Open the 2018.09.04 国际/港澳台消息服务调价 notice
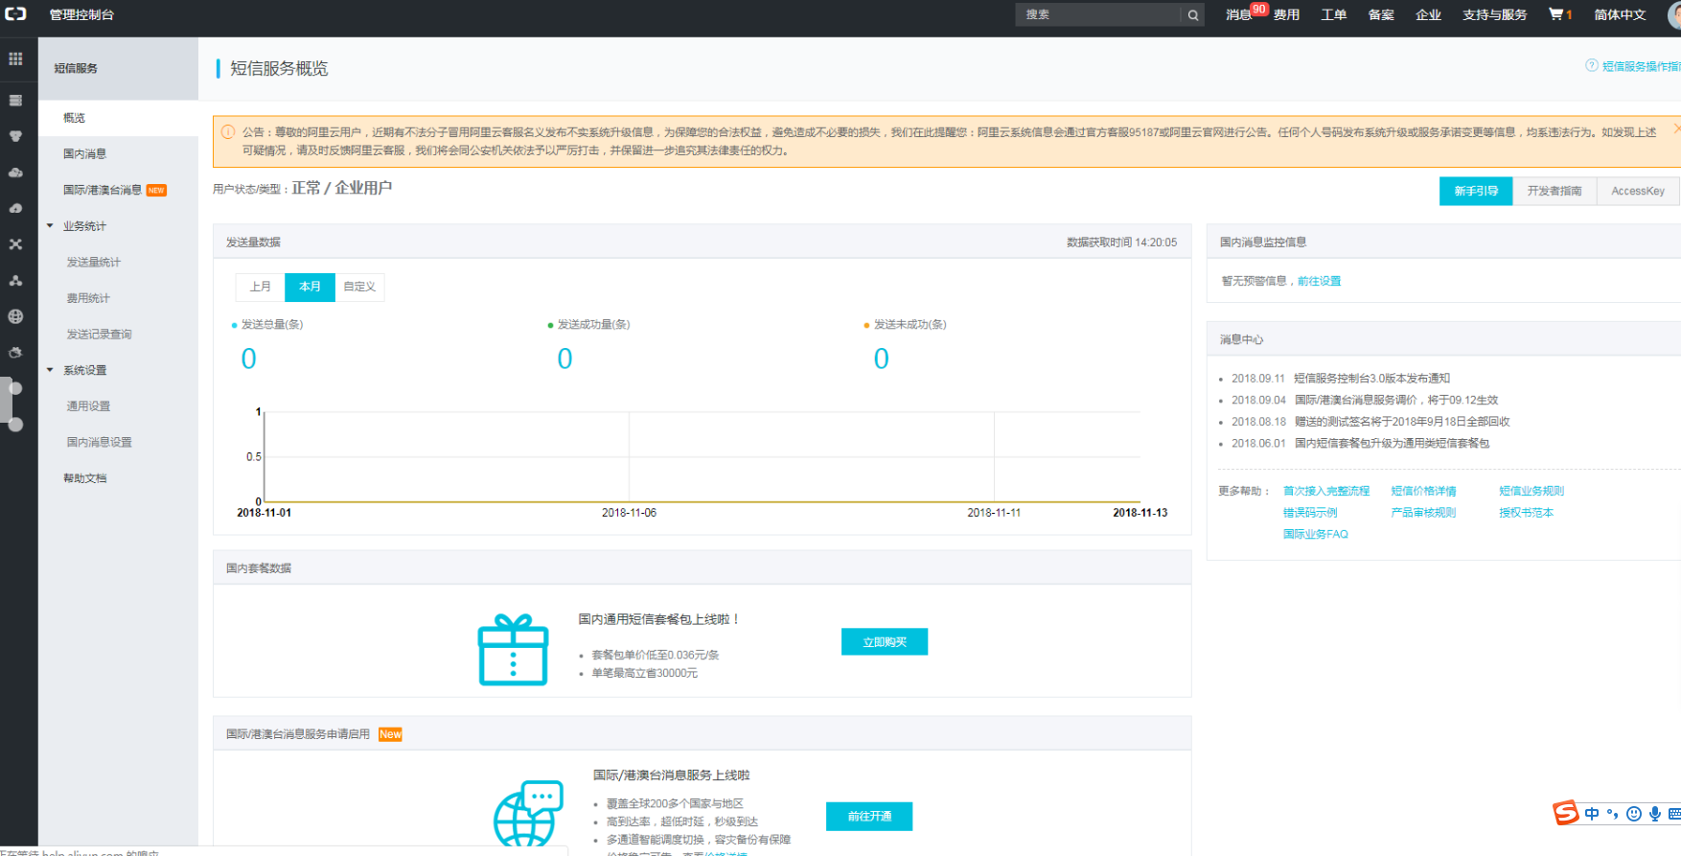Screen dimensions: 1681x856 coord(1365,400)
